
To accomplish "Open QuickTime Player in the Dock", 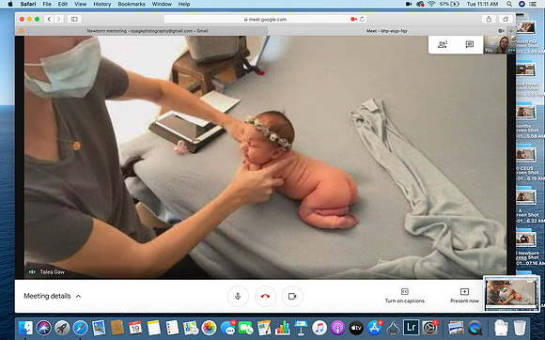I will [475, 328].
